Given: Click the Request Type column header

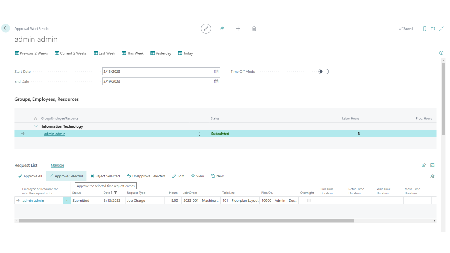Looking at the screenshot, I should click(136, 193).
